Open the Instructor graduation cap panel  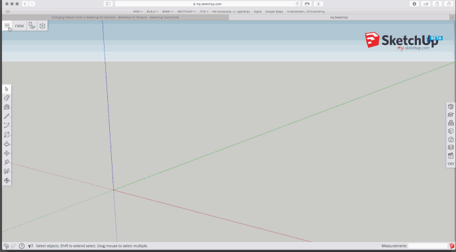pos(451,115)
